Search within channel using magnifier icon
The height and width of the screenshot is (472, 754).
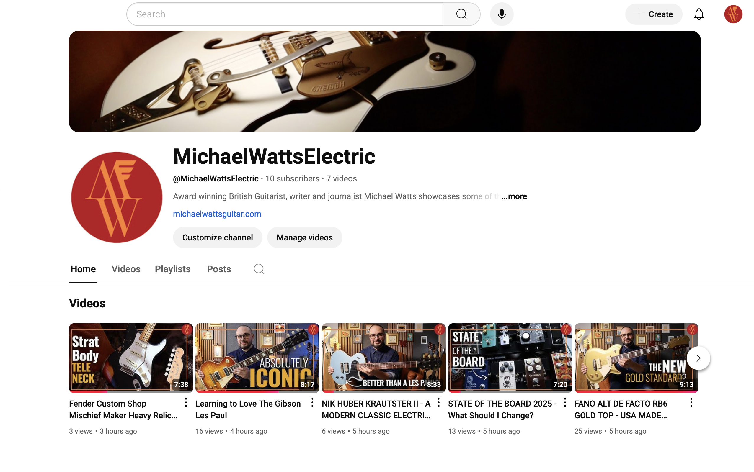pyautogui.click(x=259, y=269)
